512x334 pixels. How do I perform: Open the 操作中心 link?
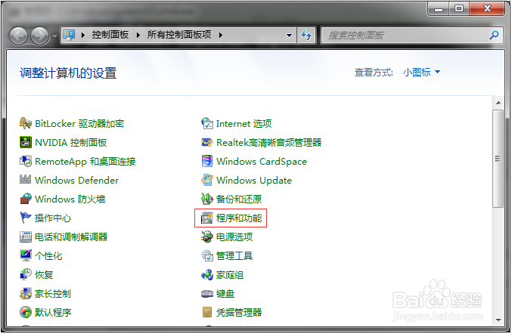(x=53, y=218)
